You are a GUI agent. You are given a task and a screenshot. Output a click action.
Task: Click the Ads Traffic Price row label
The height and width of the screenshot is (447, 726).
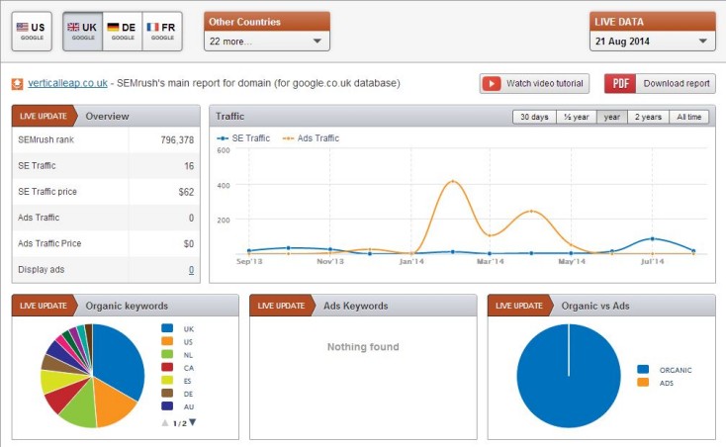(49, 243)
